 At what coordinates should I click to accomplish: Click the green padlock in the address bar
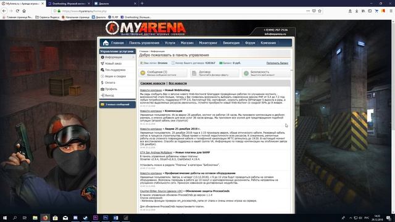tap(59, 11)
